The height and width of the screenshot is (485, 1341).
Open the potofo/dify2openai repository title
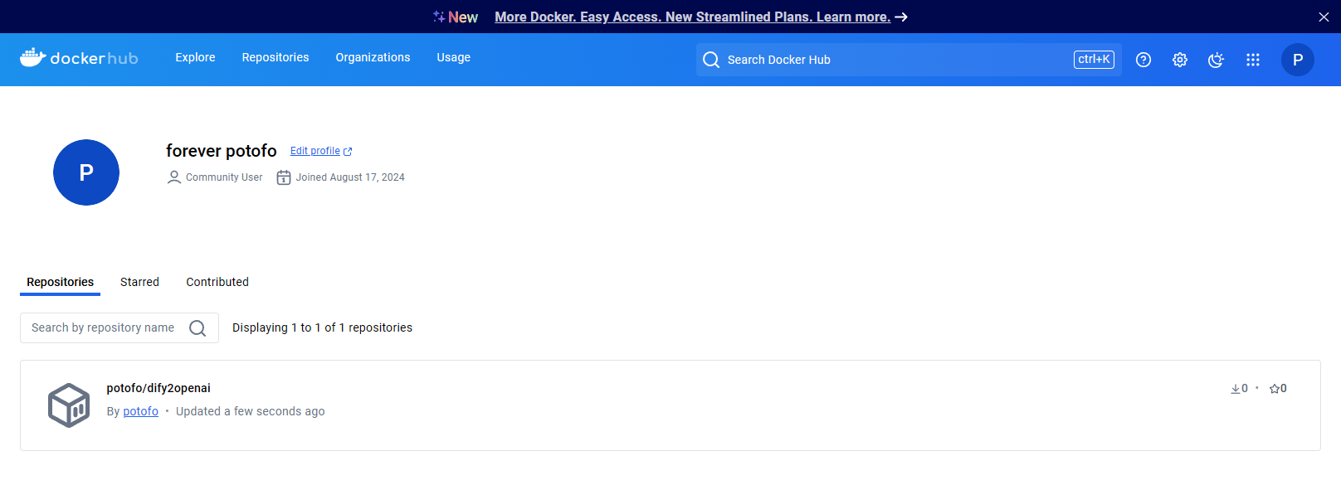158,388
